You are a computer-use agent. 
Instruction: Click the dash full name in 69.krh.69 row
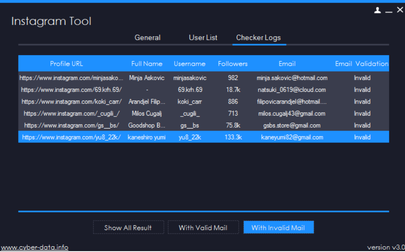[147, 90]
